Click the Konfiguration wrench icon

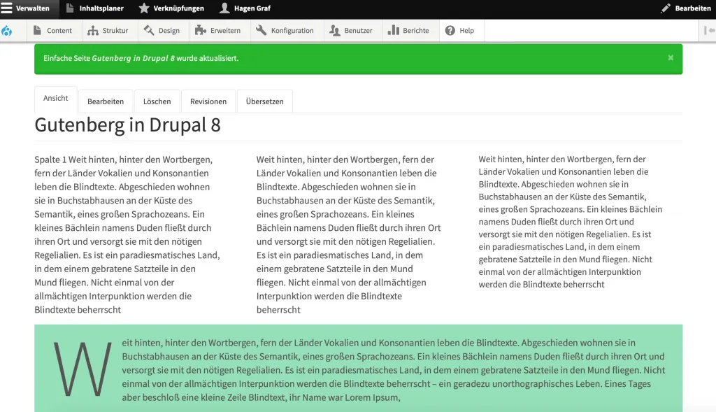coord(262,30)
